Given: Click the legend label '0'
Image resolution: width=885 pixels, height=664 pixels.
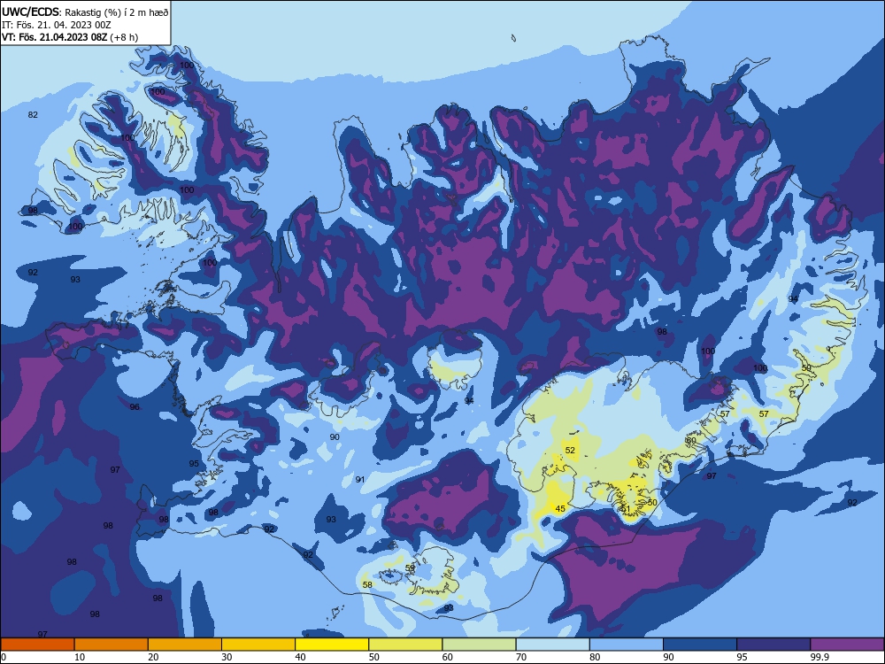Looking at the screenshot, I should point(4,657).
